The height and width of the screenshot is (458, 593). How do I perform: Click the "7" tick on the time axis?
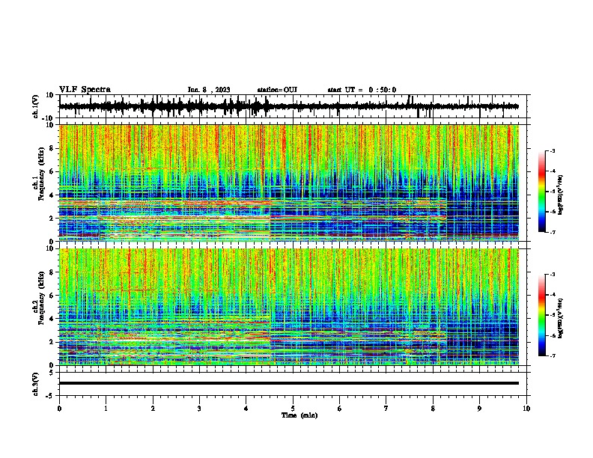386,409
